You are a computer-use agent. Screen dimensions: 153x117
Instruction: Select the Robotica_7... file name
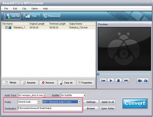pyautogui.click(x=20, y=27)
